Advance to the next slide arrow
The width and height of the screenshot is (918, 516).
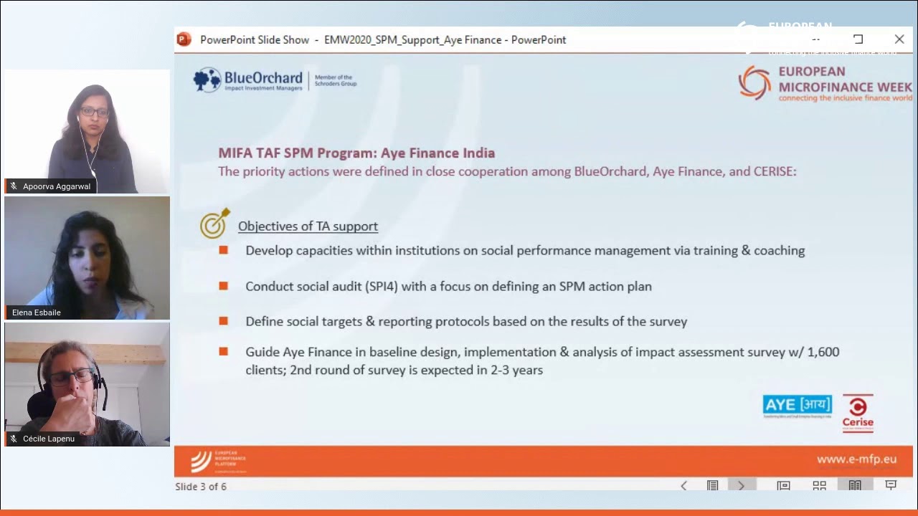pos(742,486)
